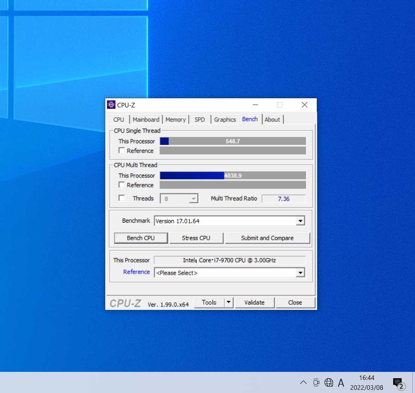Open the Tools button
415x393 pixels.
click(209, 302)
